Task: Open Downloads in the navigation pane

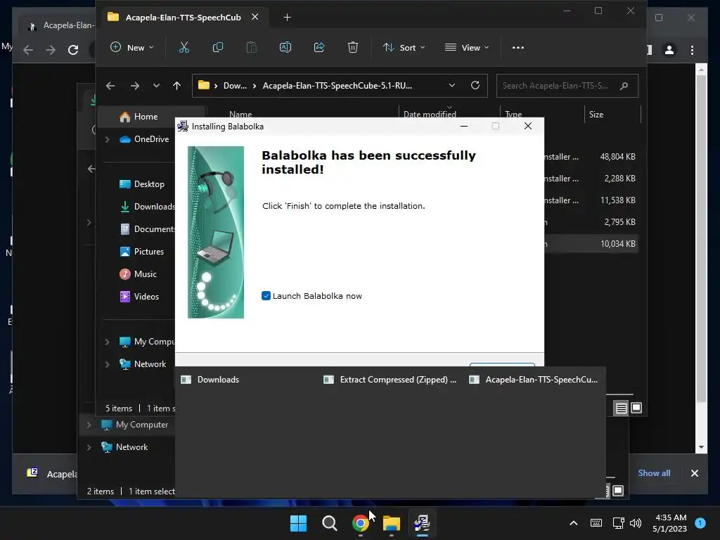Action: click(147, 207)
